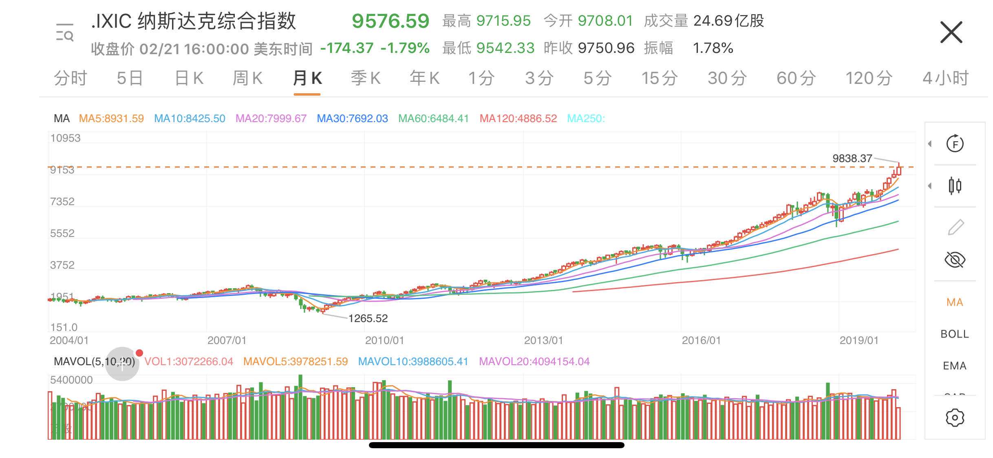Select the 月K monthly chart tab

tap(307, 78)
